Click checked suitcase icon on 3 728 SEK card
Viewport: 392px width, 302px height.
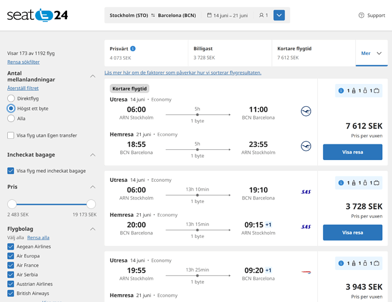pos(376,183)
